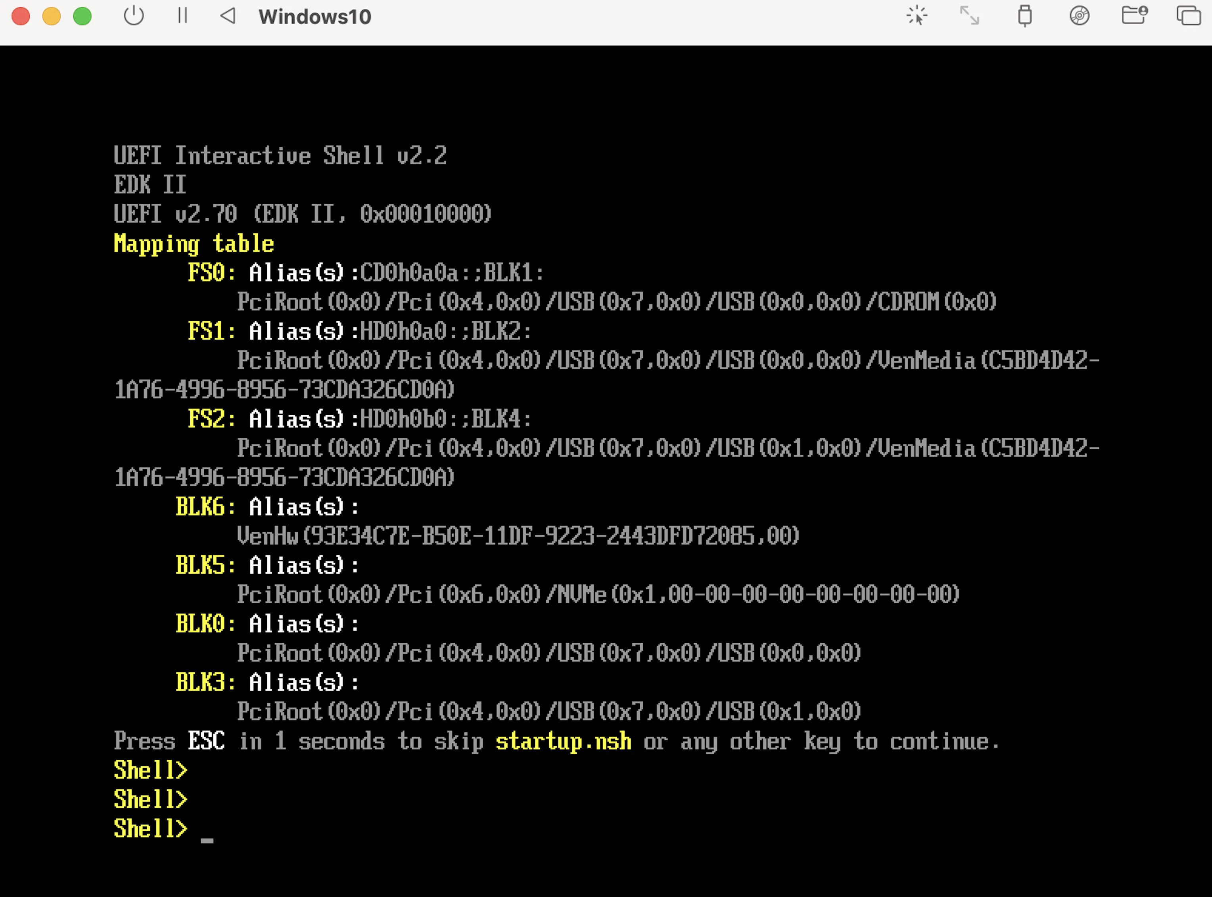Minimize the VM window with yellow button
Image resolution: width=1212 pixels, height=897 pixels.
[52, 16]
